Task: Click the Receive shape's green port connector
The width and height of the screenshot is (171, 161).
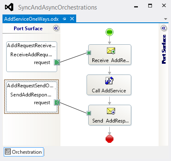Action: click(x=89, y=53)
